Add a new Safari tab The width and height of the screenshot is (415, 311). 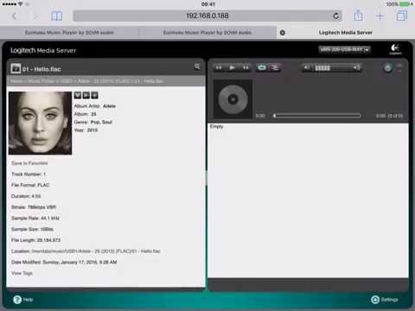[x=380, y=16]
